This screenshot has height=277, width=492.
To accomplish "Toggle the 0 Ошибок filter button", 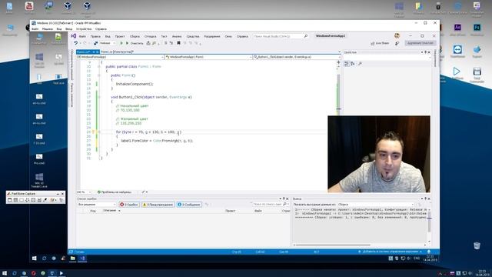I will [x=129, y=205].
